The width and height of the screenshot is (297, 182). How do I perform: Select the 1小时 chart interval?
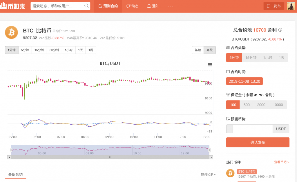pyautogui.click(x=69, y=50)
